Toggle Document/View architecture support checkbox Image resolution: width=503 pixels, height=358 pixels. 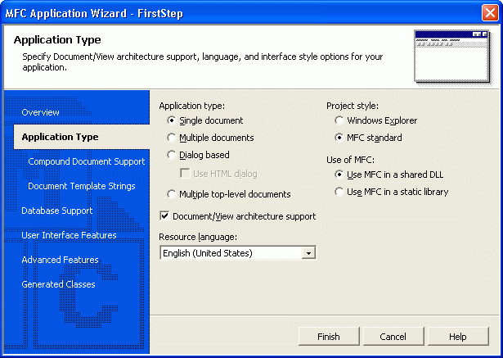click(165, 216)
